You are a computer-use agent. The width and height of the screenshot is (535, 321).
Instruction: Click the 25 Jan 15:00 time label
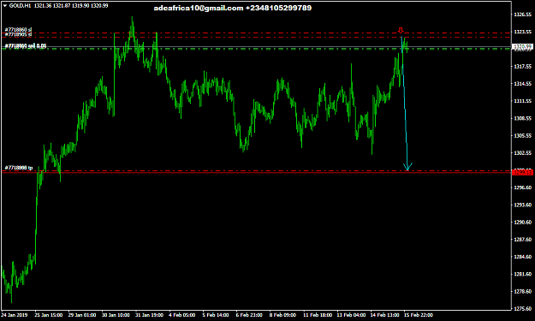[x=48, y=315]
